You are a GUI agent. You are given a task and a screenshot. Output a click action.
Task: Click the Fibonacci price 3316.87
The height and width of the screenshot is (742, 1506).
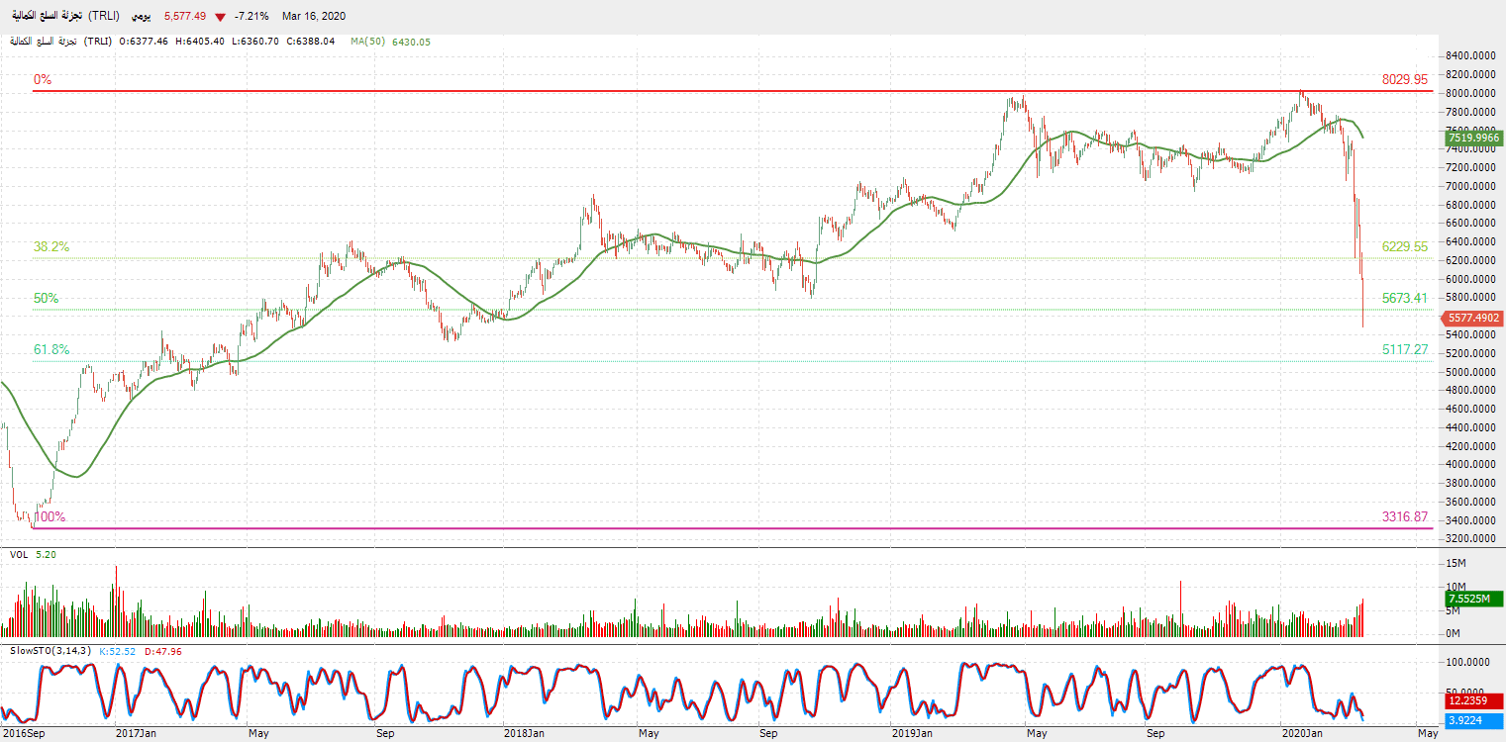(1405, 517)
